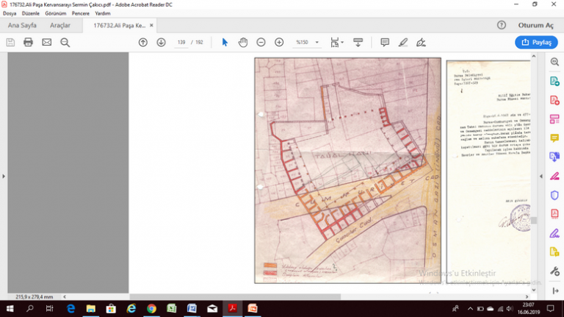Select the highlighter pen tool
The height and width of the screenshot is (317, 564).
(402, 42)
